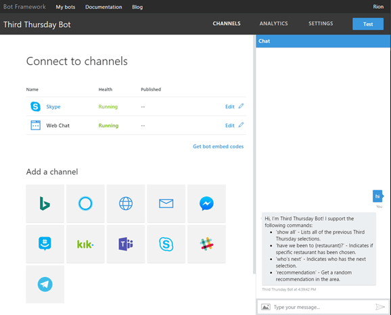Click the image upload icon in chat

click(x=266, y=307)
